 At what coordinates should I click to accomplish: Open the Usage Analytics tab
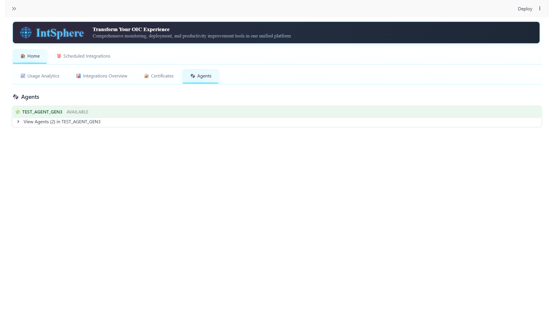click(x=43, y=76)
